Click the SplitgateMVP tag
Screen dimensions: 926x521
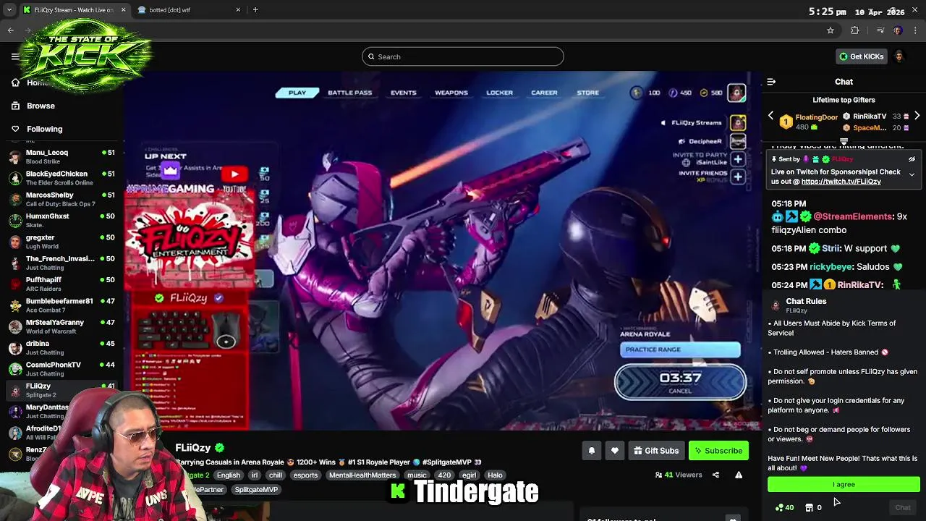click(x=256, y=490)
